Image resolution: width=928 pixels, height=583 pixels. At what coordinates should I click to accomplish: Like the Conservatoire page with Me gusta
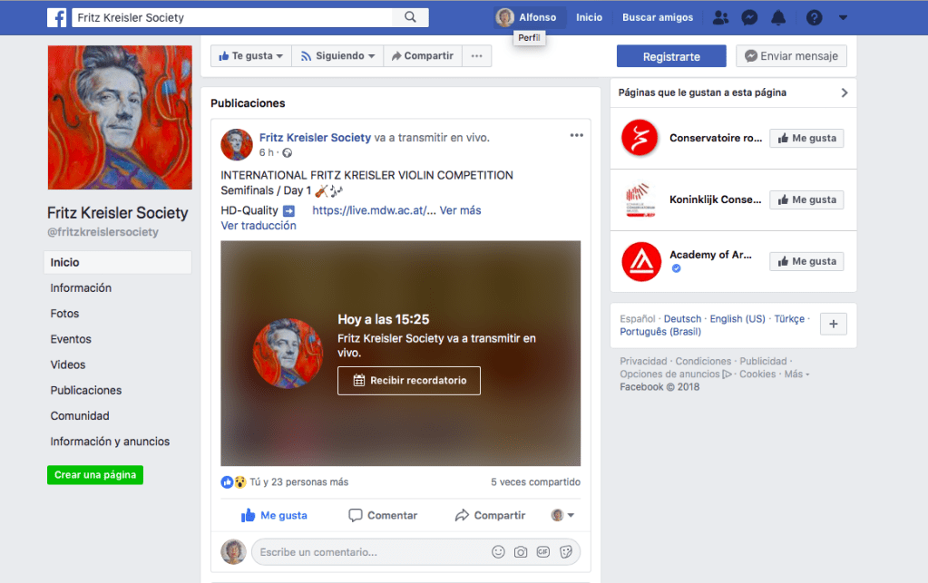[x=806, y=138]
